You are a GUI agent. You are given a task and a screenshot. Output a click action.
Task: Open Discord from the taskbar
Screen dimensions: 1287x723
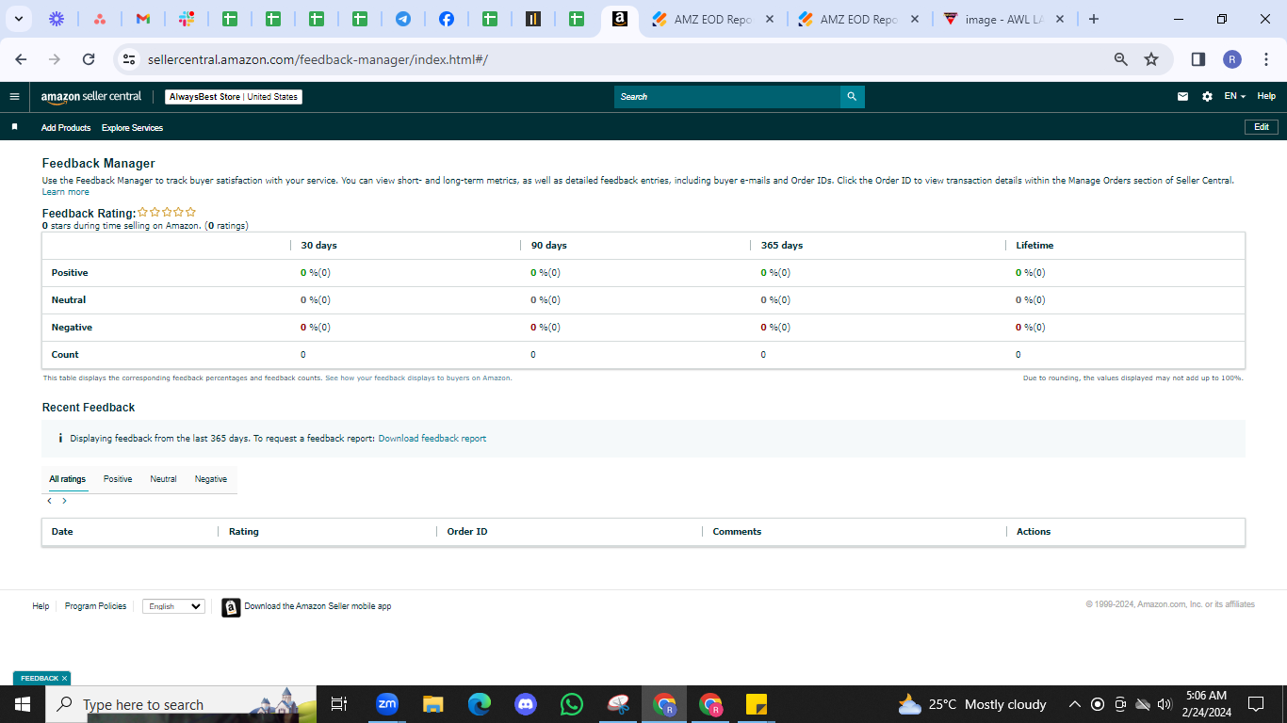point(526,704)
